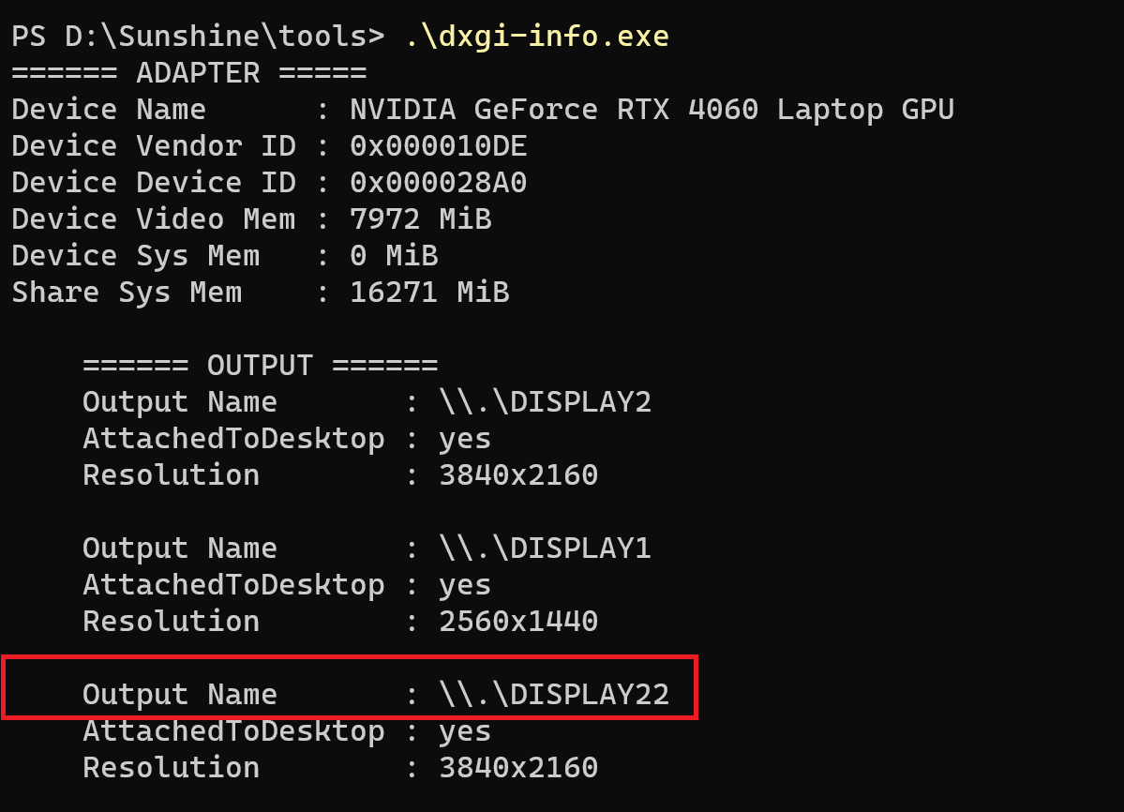The image size is (1124, 812).
Task: Click the Device Video Mem label
Action: (x=154, y=219)
